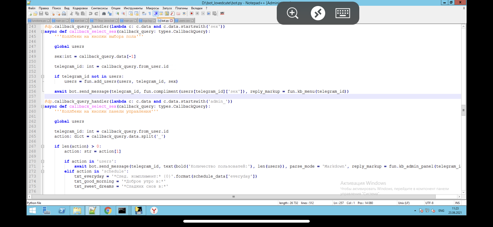Image resolution: width=493 pixels, height=227 pixels.
Task: Click the Paste toolbar icon
Action: [x=83, y=13]
